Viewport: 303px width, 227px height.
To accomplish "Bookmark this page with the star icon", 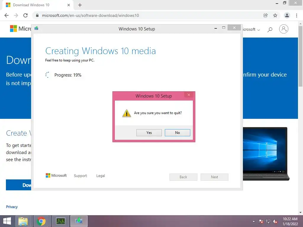I will tap(275, 15).
